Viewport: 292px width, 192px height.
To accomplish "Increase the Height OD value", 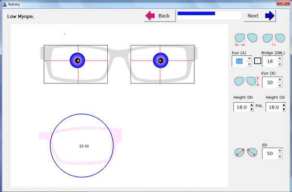I will (x=251, y=105).
